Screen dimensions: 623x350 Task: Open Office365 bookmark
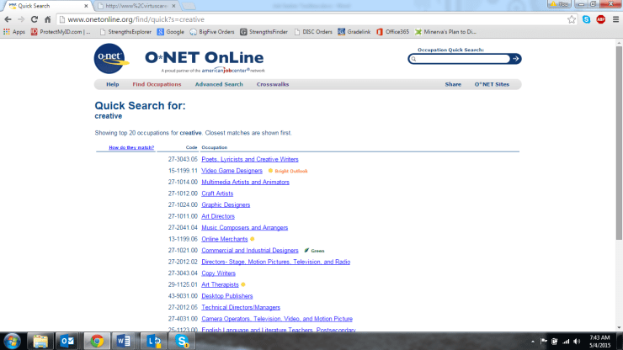392,32
